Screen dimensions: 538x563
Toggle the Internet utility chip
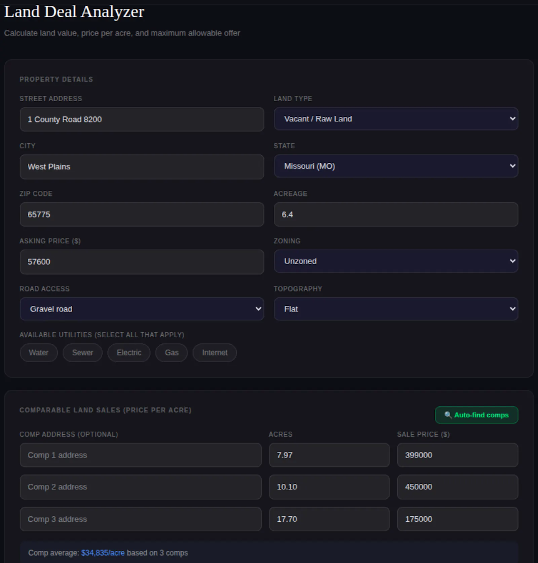point(215,352)
